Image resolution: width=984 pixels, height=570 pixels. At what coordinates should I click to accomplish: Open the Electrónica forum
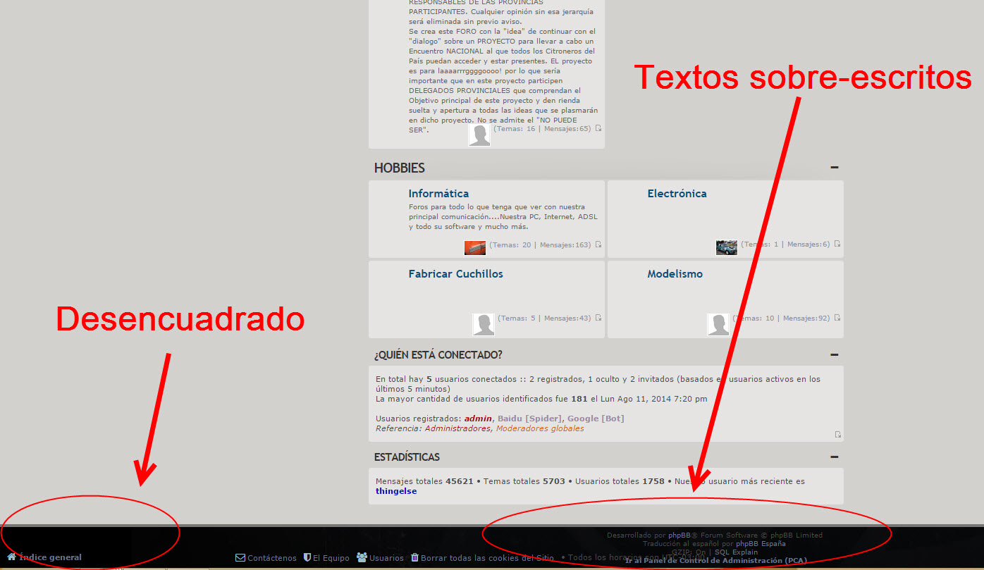677,193
